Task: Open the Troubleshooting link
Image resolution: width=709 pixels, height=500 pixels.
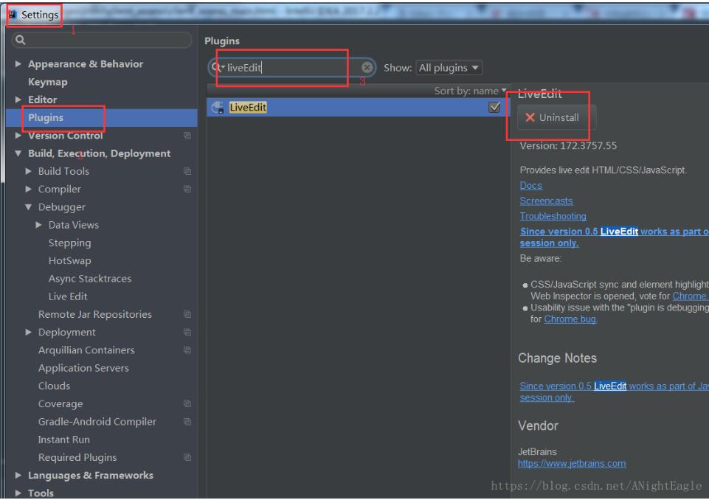Action: click(x=553, y=216)
